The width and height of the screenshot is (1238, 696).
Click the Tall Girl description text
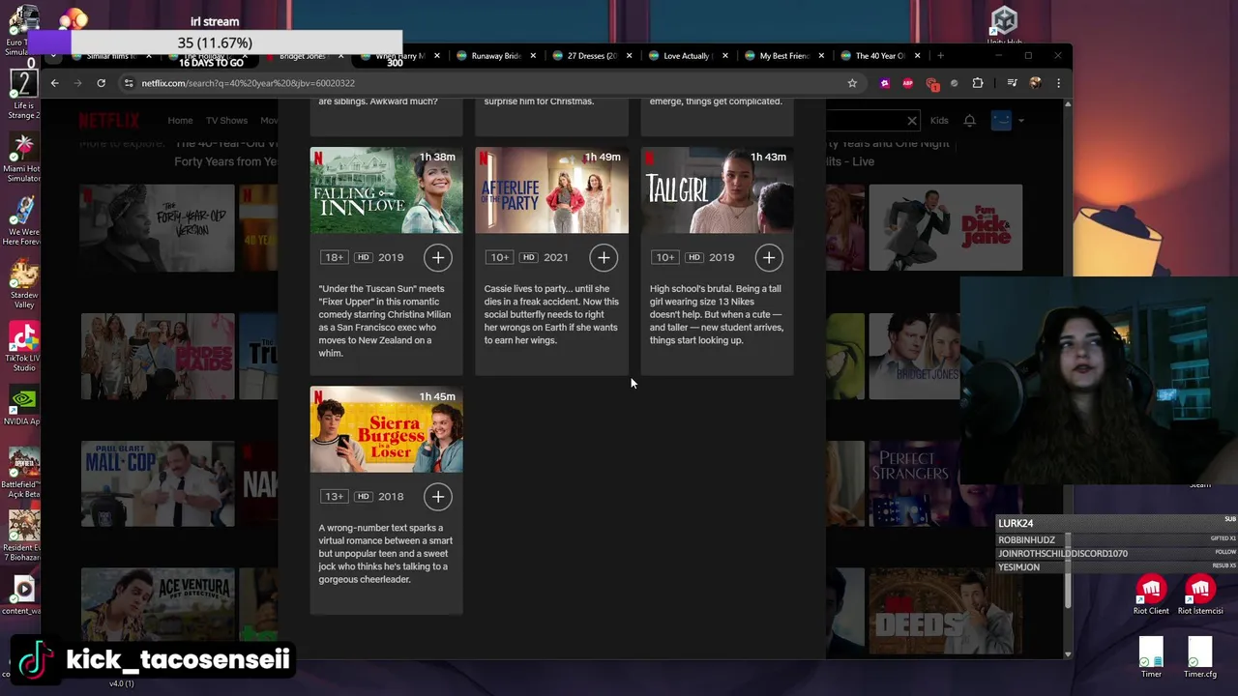[717, 314]
